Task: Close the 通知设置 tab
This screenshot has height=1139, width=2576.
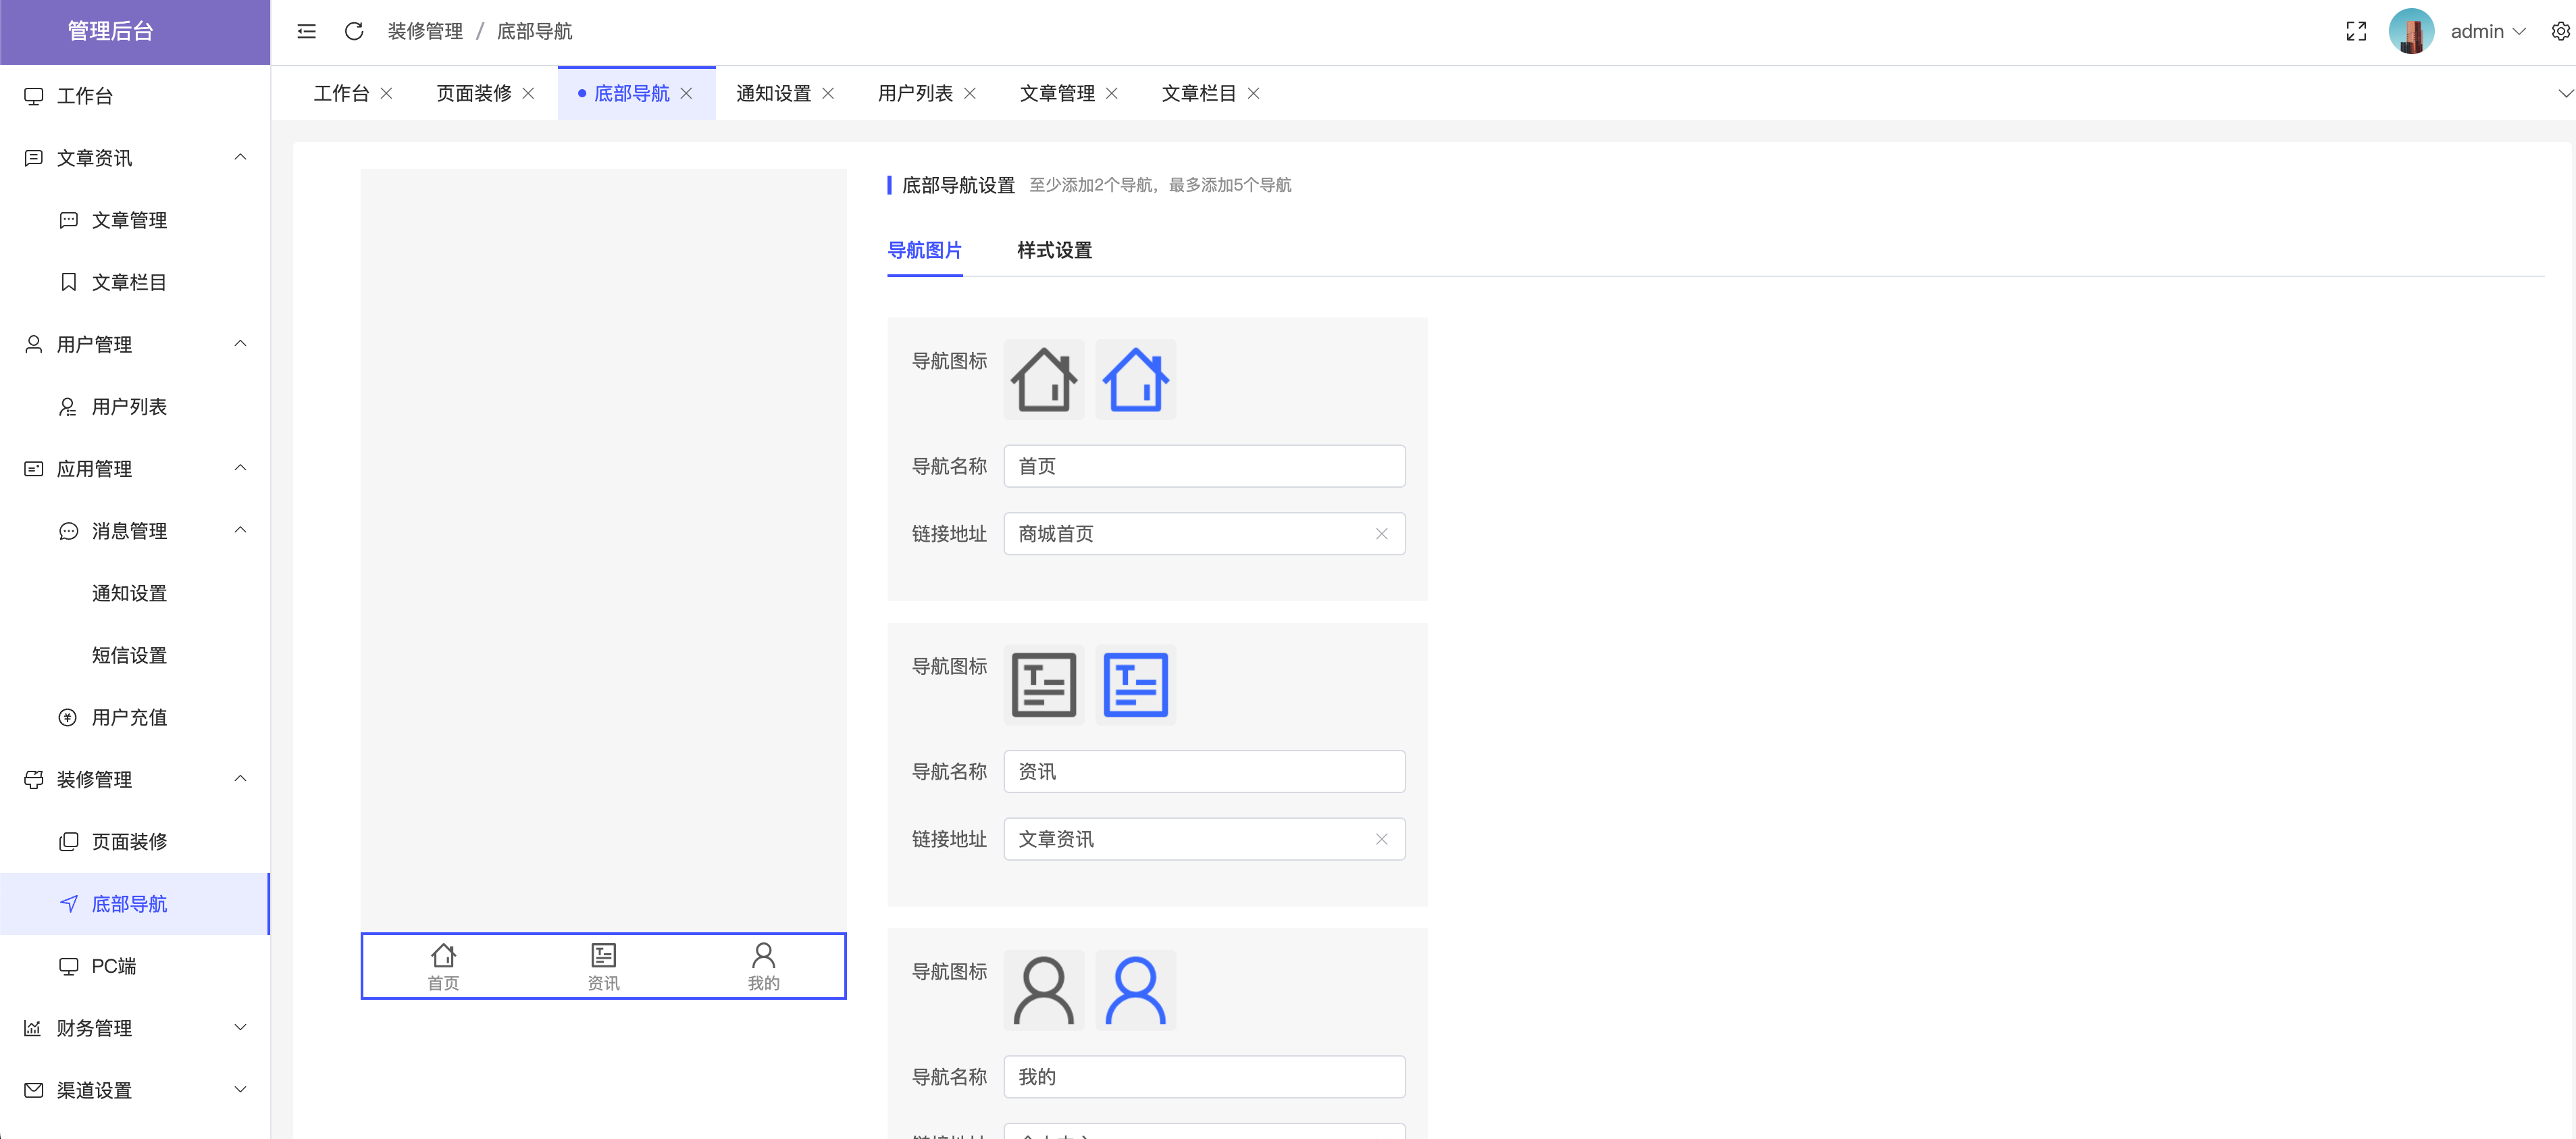Action: 828,93
